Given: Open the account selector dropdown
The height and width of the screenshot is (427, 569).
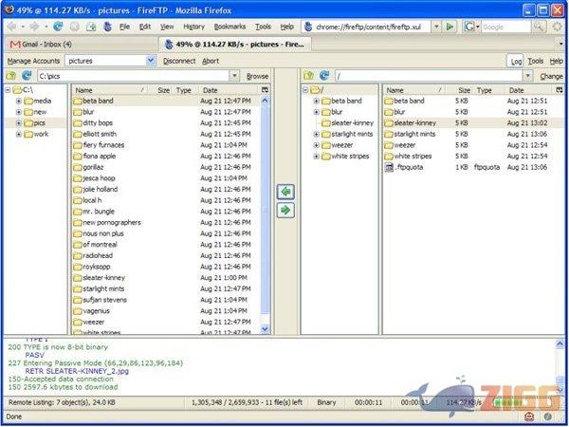Looking at the screenshot, I should pyautogui.click(x=151, y=61).
